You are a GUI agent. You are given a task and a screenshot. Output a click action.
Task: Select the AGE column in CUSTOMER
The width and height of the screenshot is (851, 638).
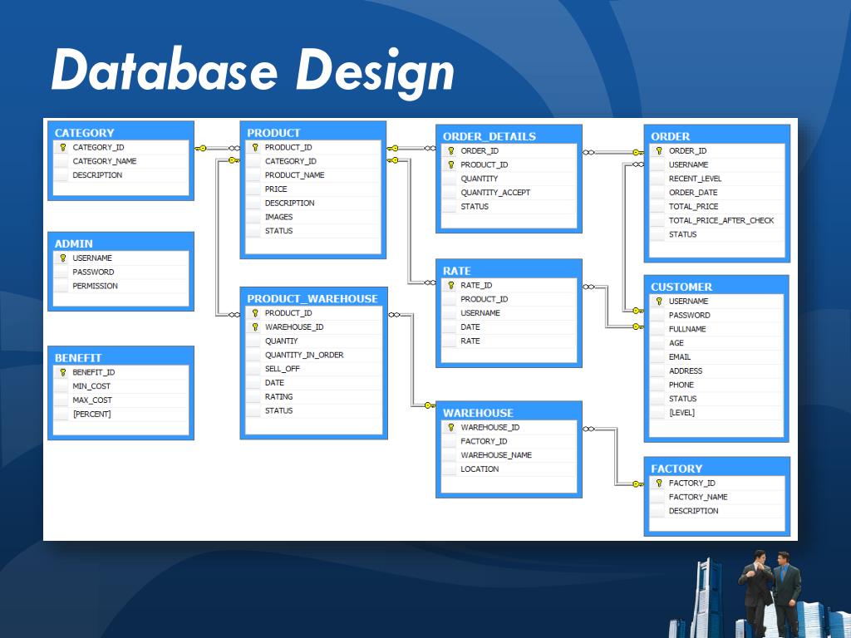click(716, 343)
